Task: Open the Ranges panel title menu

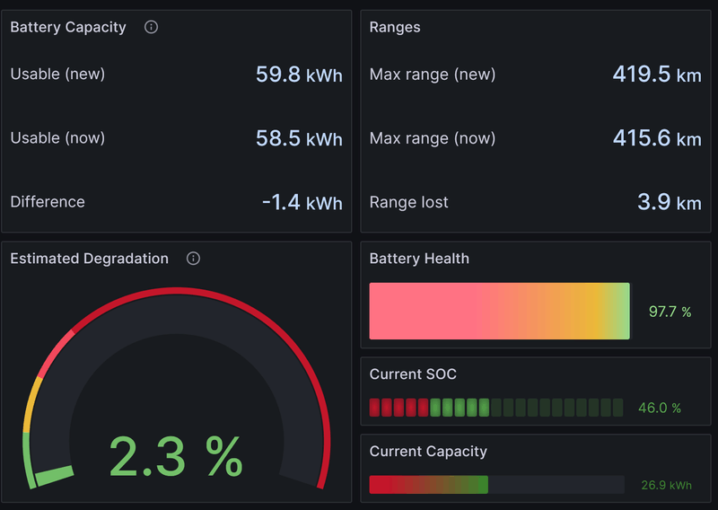Action: click(x=395, y=27)
